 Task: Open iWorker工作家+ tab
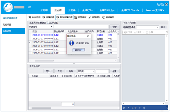pos(155,10)
